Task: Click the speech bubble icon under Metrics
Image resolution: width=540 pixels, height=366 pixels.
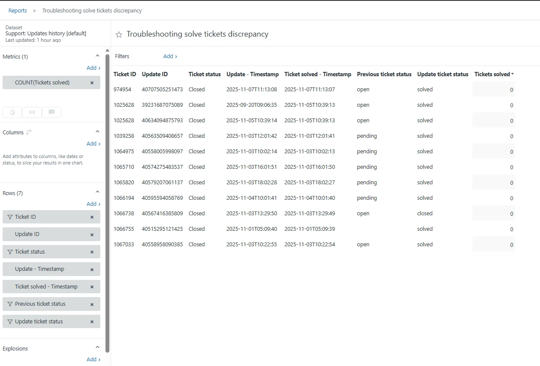Action: [52, 112]
